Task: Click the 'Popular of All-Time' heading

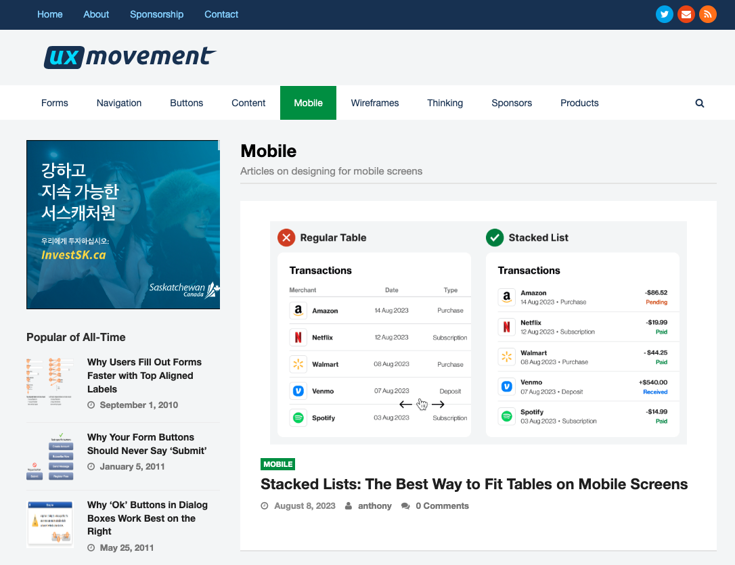Action: [x=76, y=338]
